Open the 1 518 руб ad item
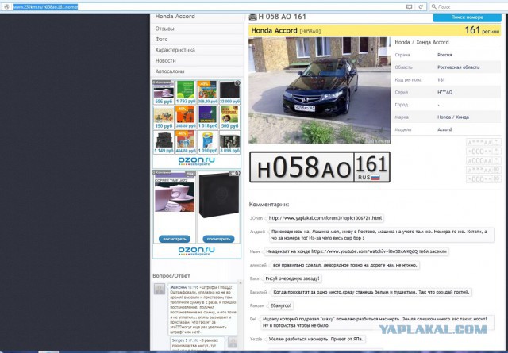 pos(208,117)
